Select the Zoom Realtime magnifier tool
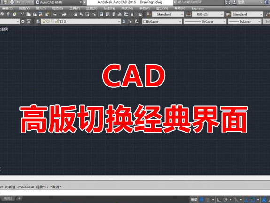Image resolution: width=270 pixels, height=203 pixels. point(81,14)
